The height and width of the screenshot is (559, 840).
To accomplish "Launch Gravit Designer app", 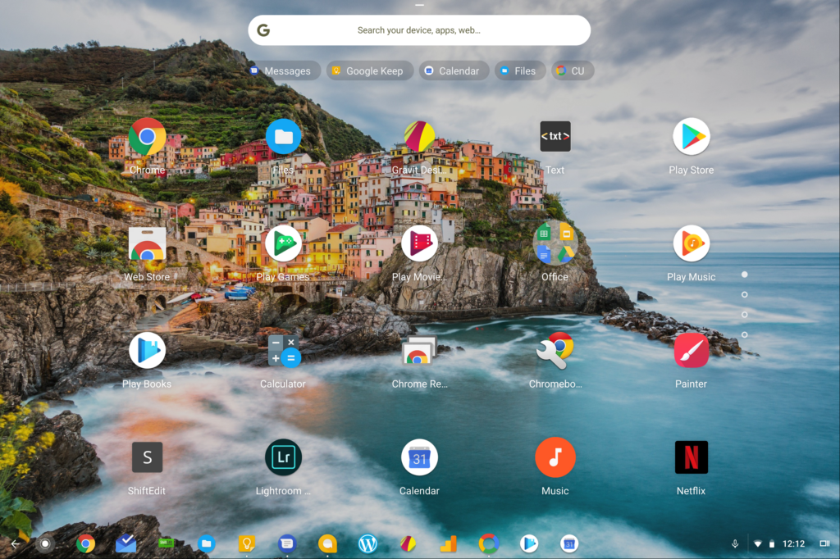I will coord(419,138).
